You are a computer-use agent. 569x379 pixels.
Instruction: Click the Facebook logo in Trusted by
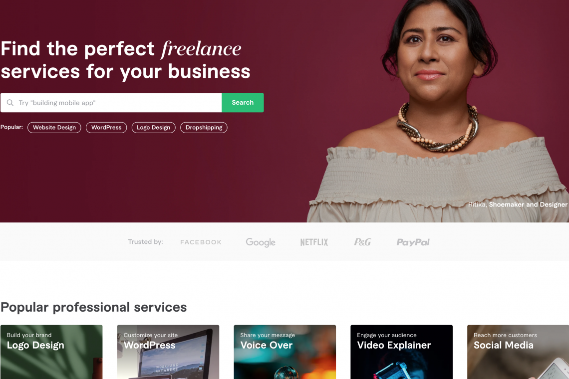click(x=201, y=242)
